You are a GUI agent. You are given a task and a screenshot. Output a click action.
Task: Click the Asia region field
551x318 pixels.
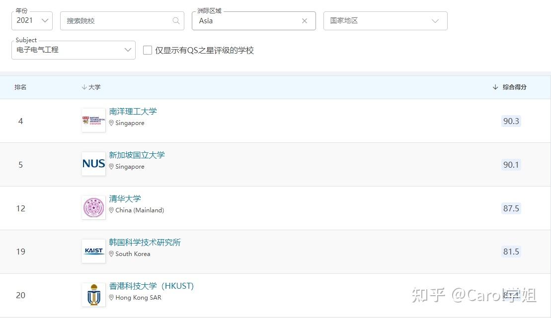click(x=254, y=21)
